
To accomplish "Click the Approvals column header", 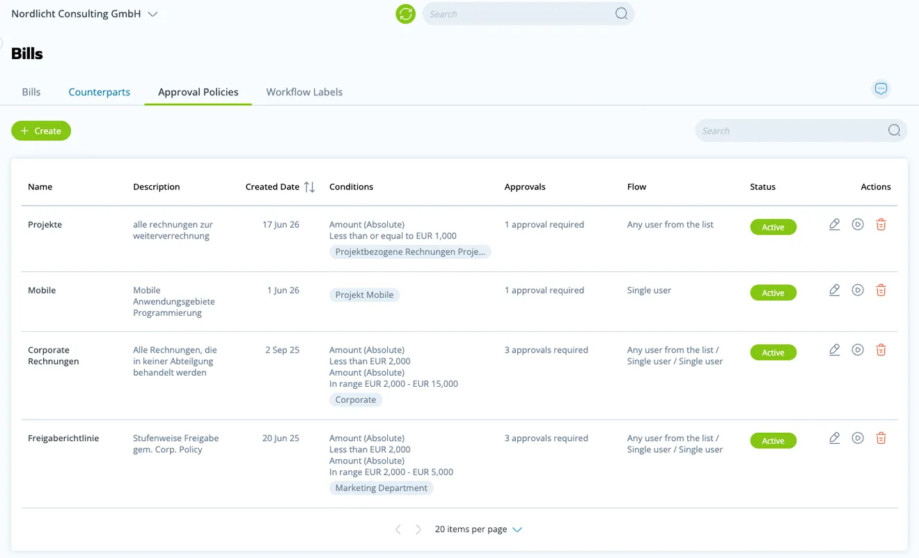I will point(525,186).
